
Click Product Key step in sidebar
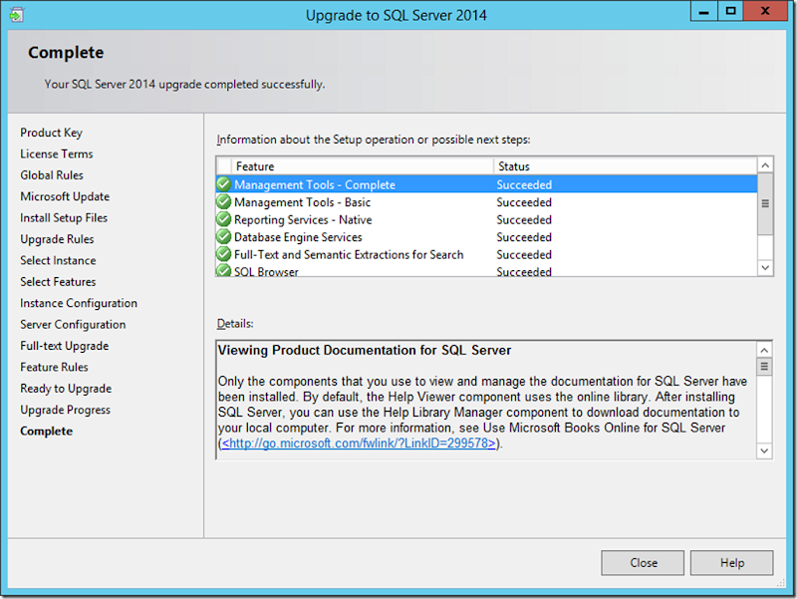(52, 133)
